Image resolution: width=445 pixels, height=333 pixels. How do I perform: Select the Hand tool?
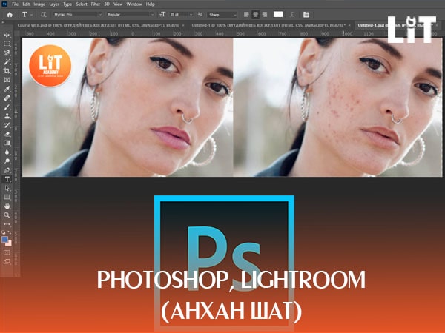[x=7, y=206]
